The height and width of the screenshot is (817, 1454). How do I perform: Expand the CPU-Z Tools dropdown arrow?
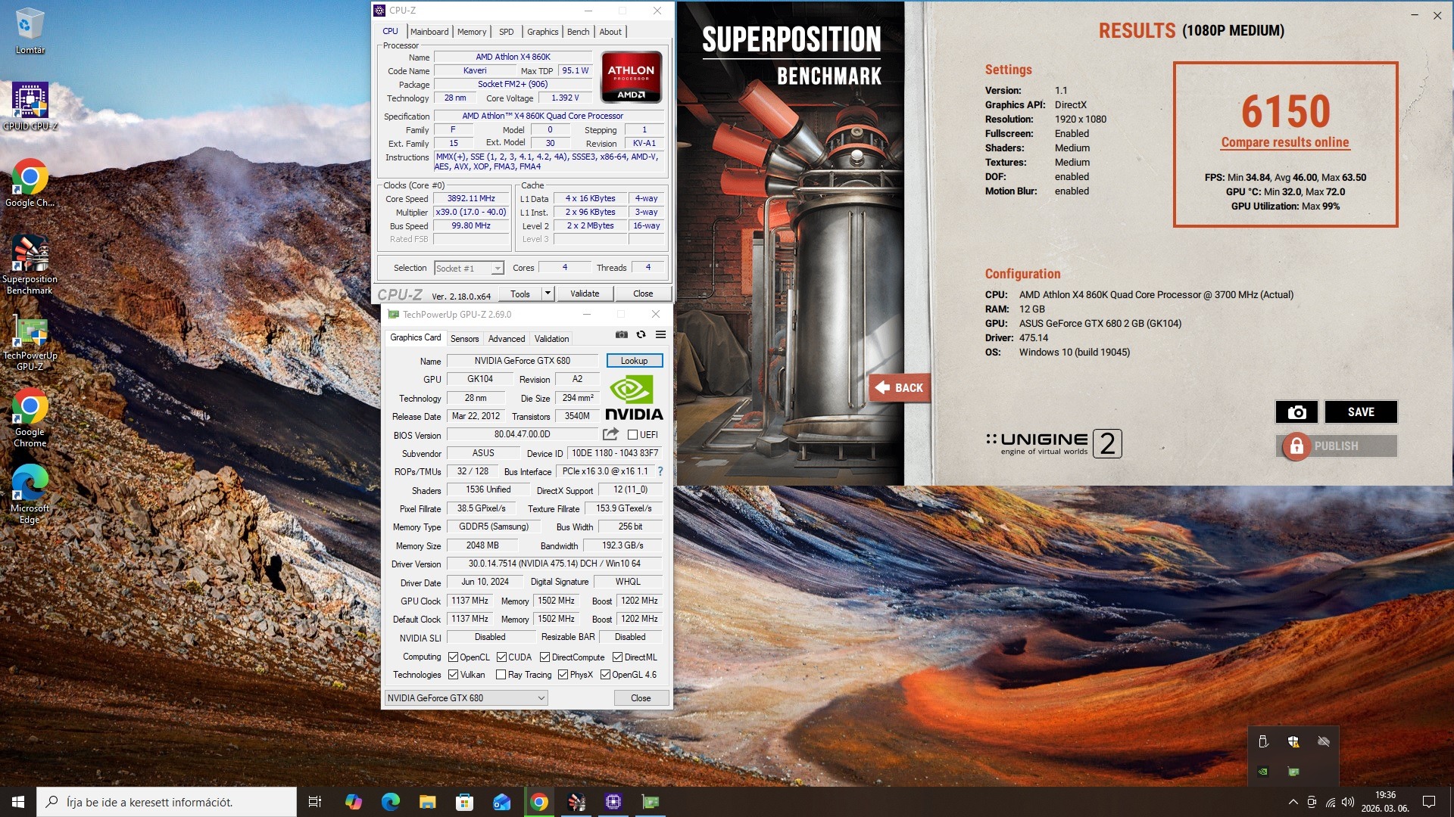coord(548,294)
